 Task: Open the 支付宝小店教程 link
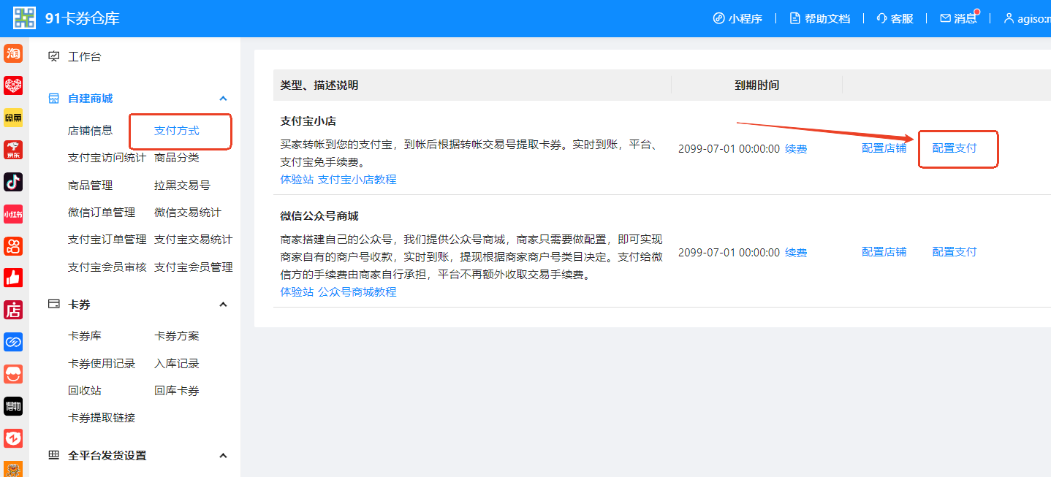tap(357, 180)
